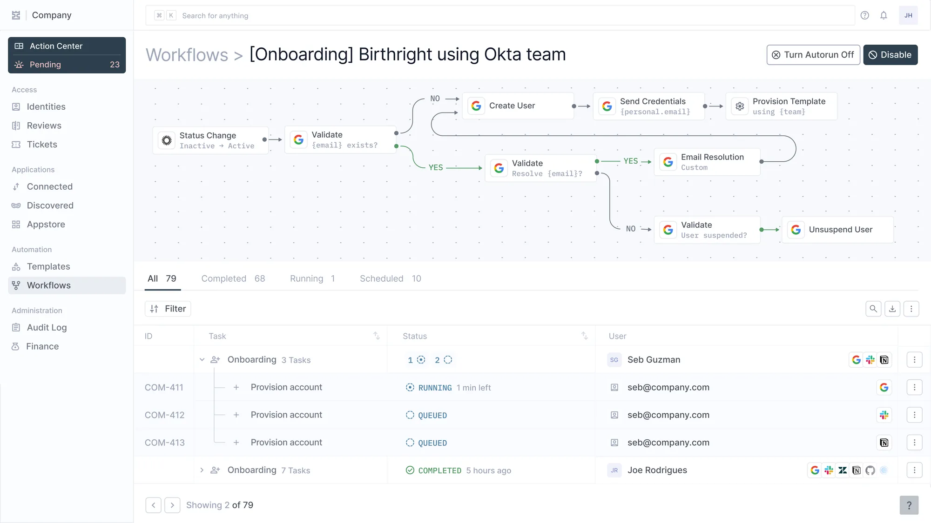
Task: Select Validate User suspended? node
Action: [x=707, y=230]
